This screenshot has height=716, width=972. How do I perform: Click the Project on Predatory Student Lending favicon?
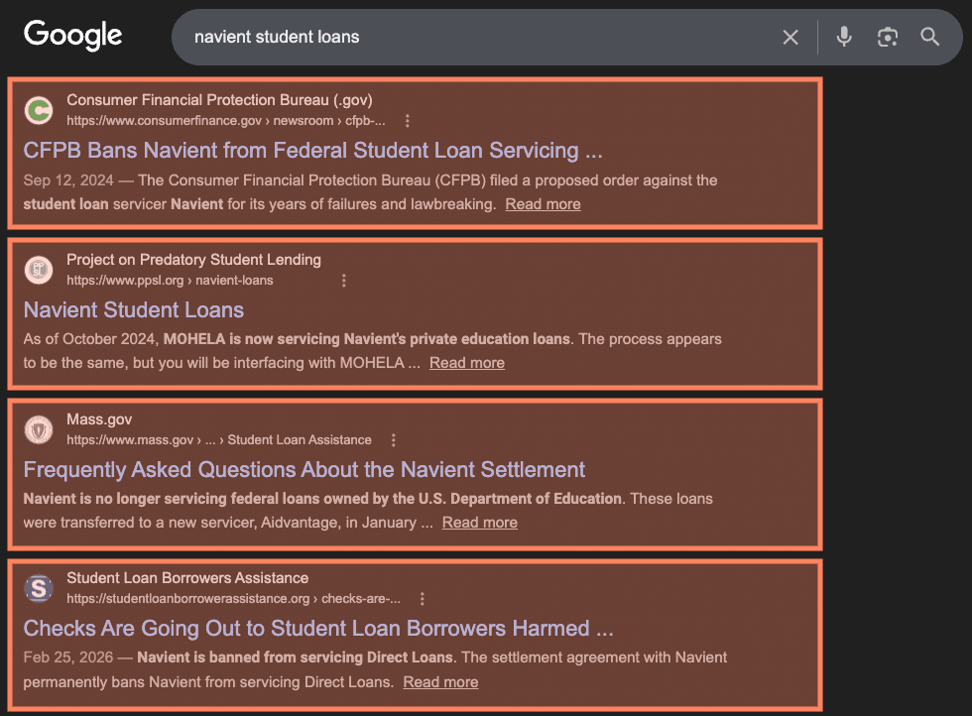tap(38, 270)
